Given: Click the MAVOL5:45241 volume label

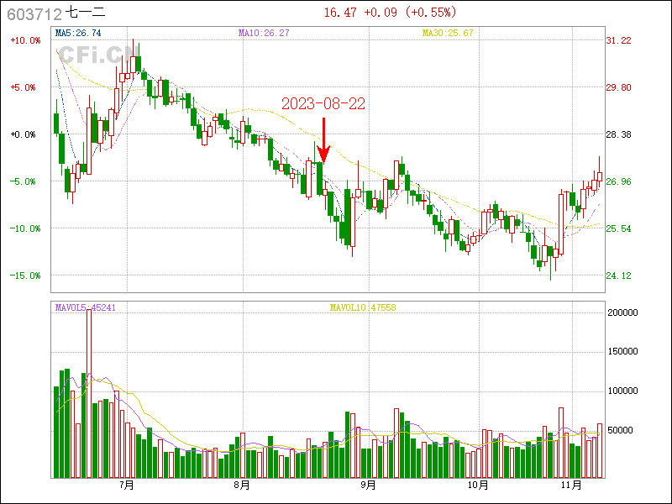Looking at the screenshot, I should tap(86, 308).
